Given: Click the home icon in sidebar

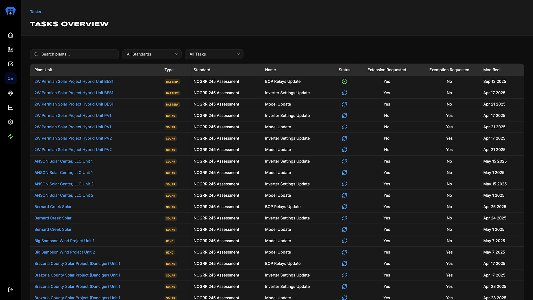Looking at the screenshot, I should tap(11, 35).
